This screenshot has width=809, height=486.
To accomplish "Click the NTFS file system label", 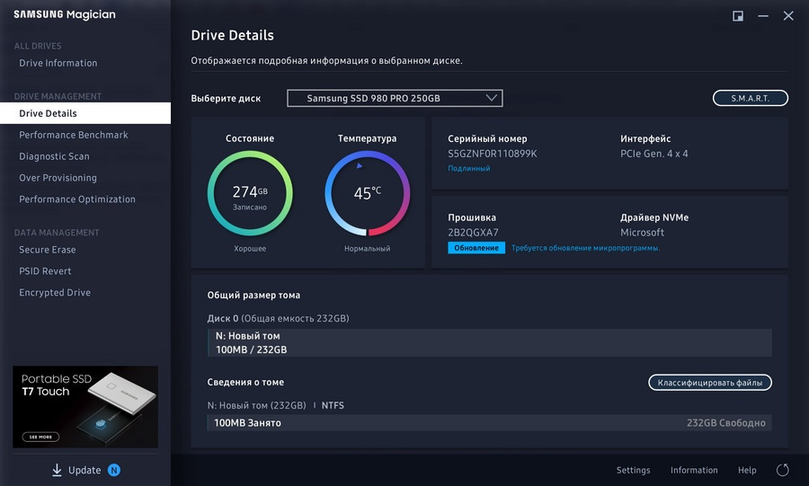I will pyautogui.click(x=333, y=406).
